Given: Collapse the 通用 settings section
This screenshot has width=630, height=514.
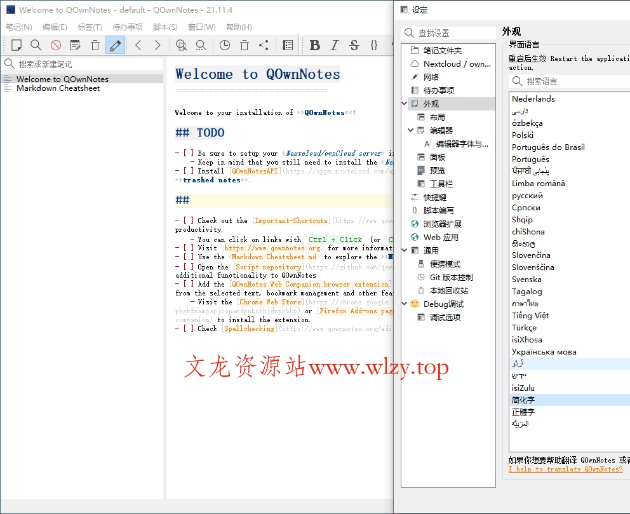Looking at the screenshot, I should [404, 250].
